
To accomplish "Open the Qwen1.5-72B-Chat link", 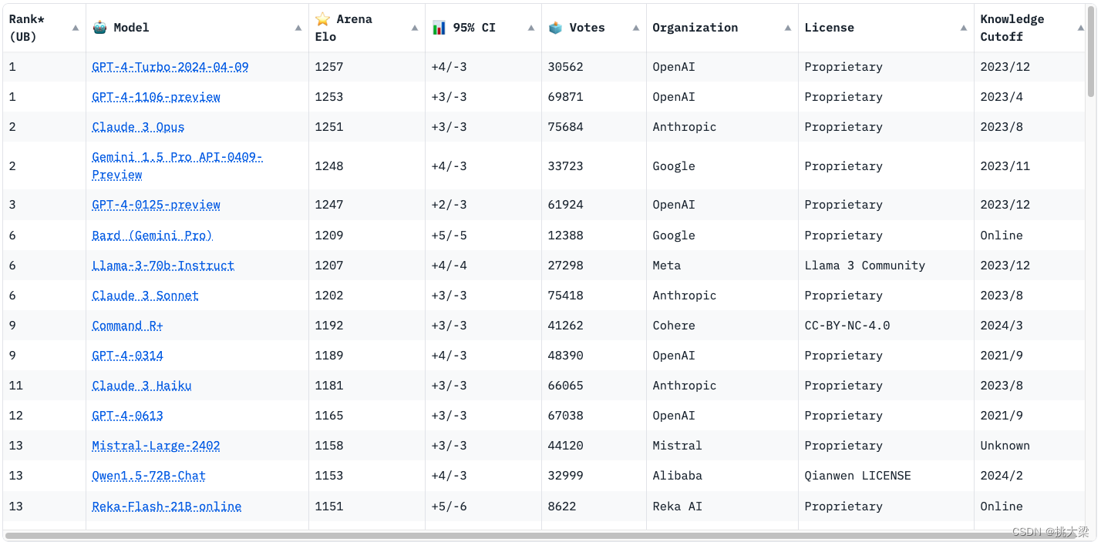I will 149,476.
